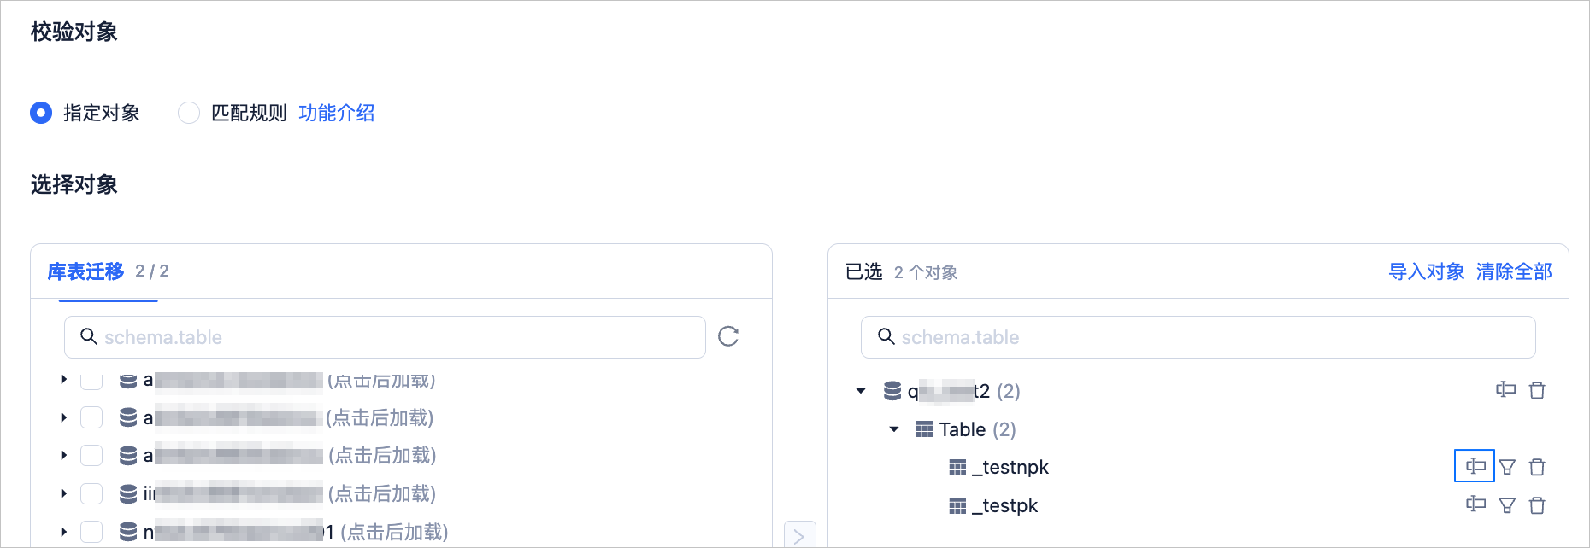Open the 功能介绍 link

pos(337,113)
